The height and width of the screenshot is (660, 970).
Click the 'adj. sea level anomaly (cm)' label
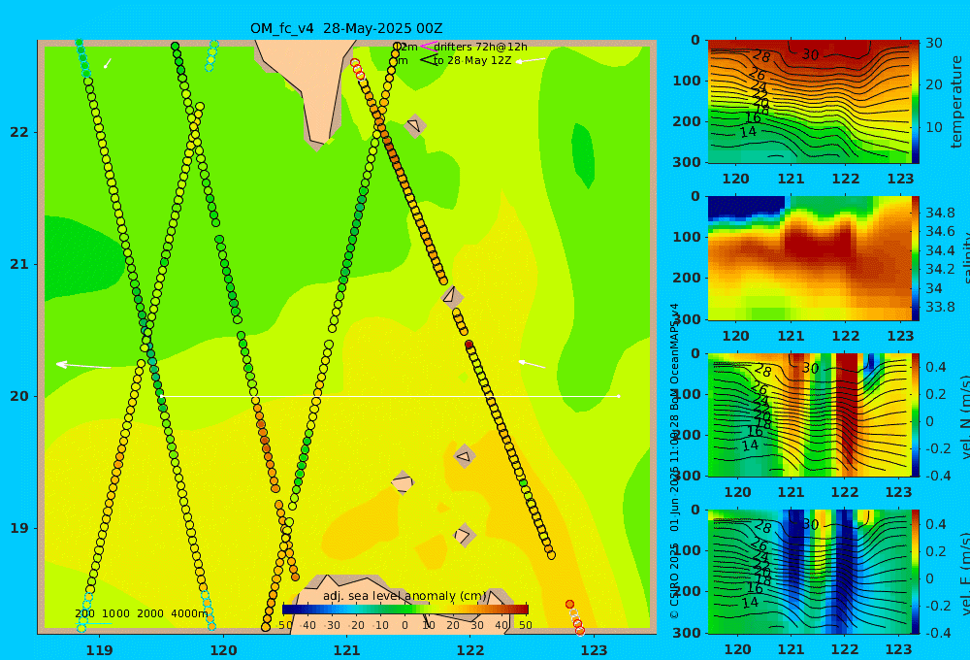click(x=404, y=596)
